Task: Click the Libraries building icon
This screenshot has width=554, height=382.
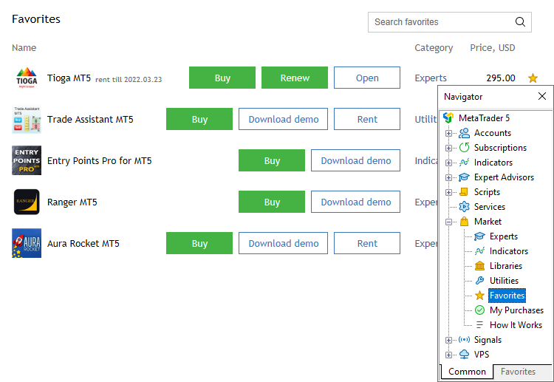Action: 479,266
